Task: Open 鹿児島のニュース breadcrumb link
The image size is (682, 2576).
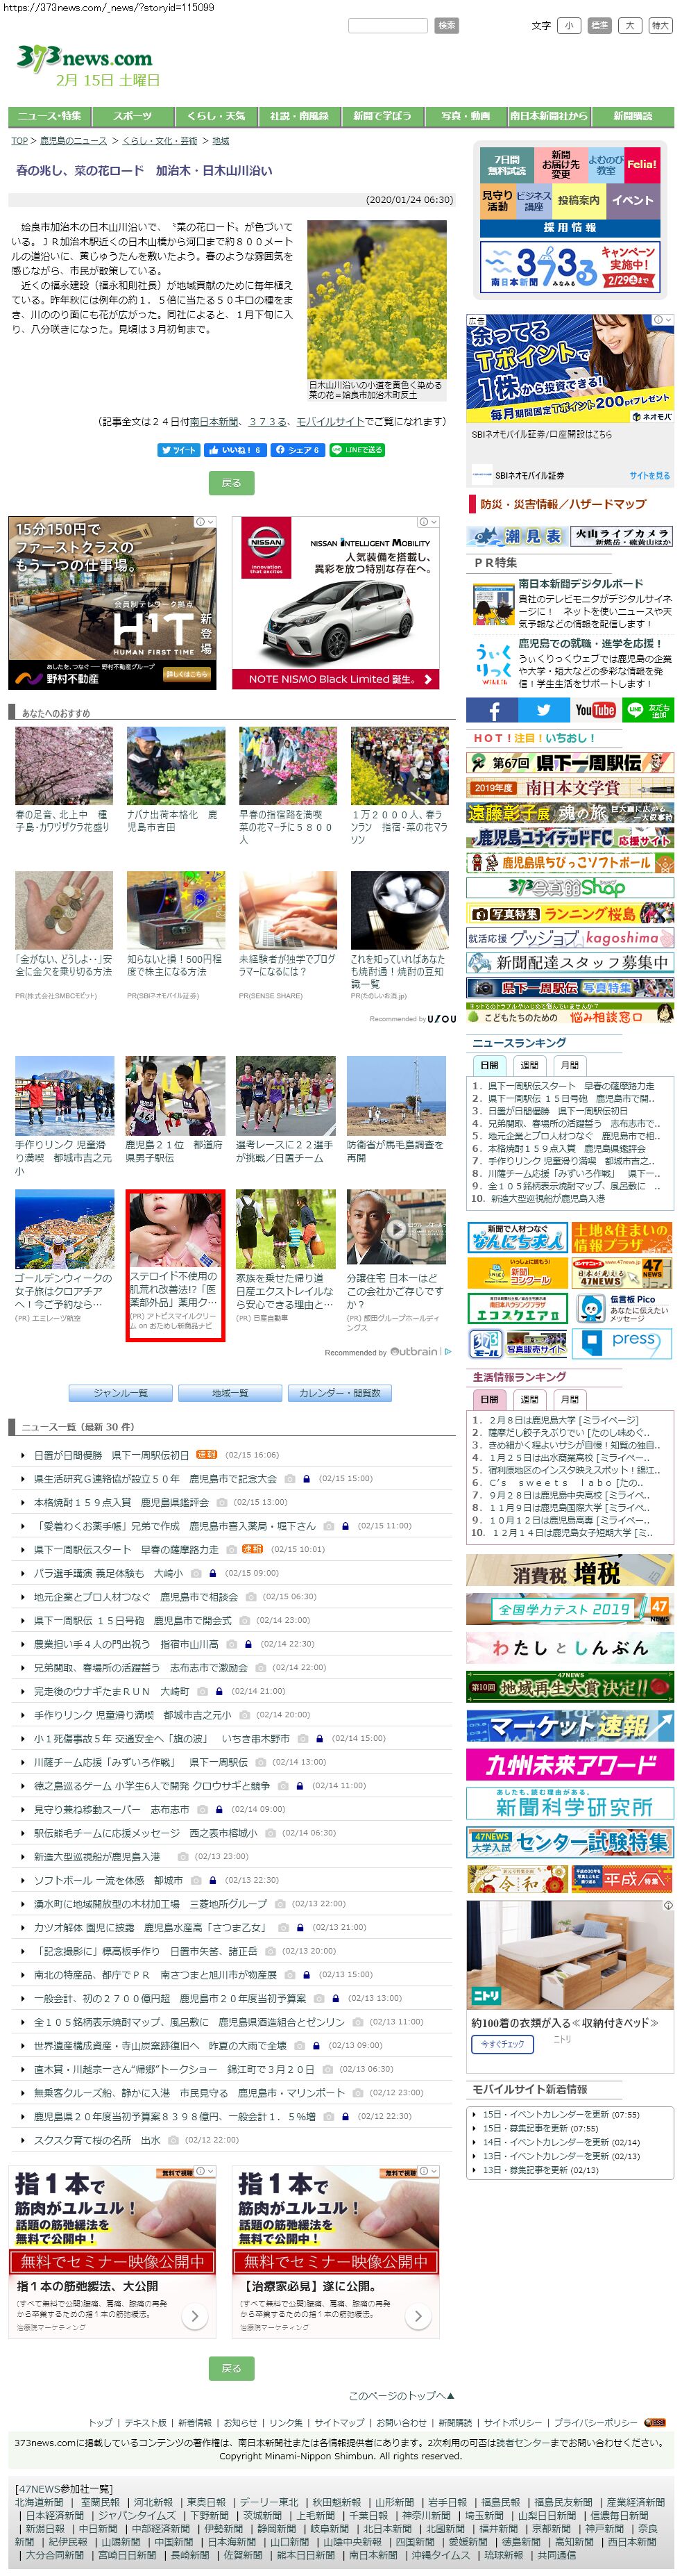Action: point(73,141)
